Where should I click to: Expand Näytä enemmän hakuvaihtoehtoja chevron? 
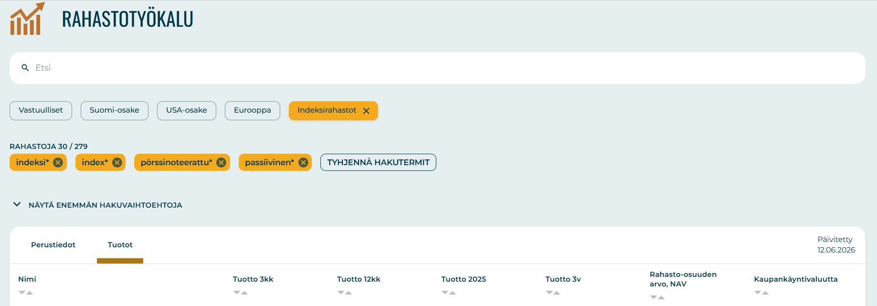(17, 204)
